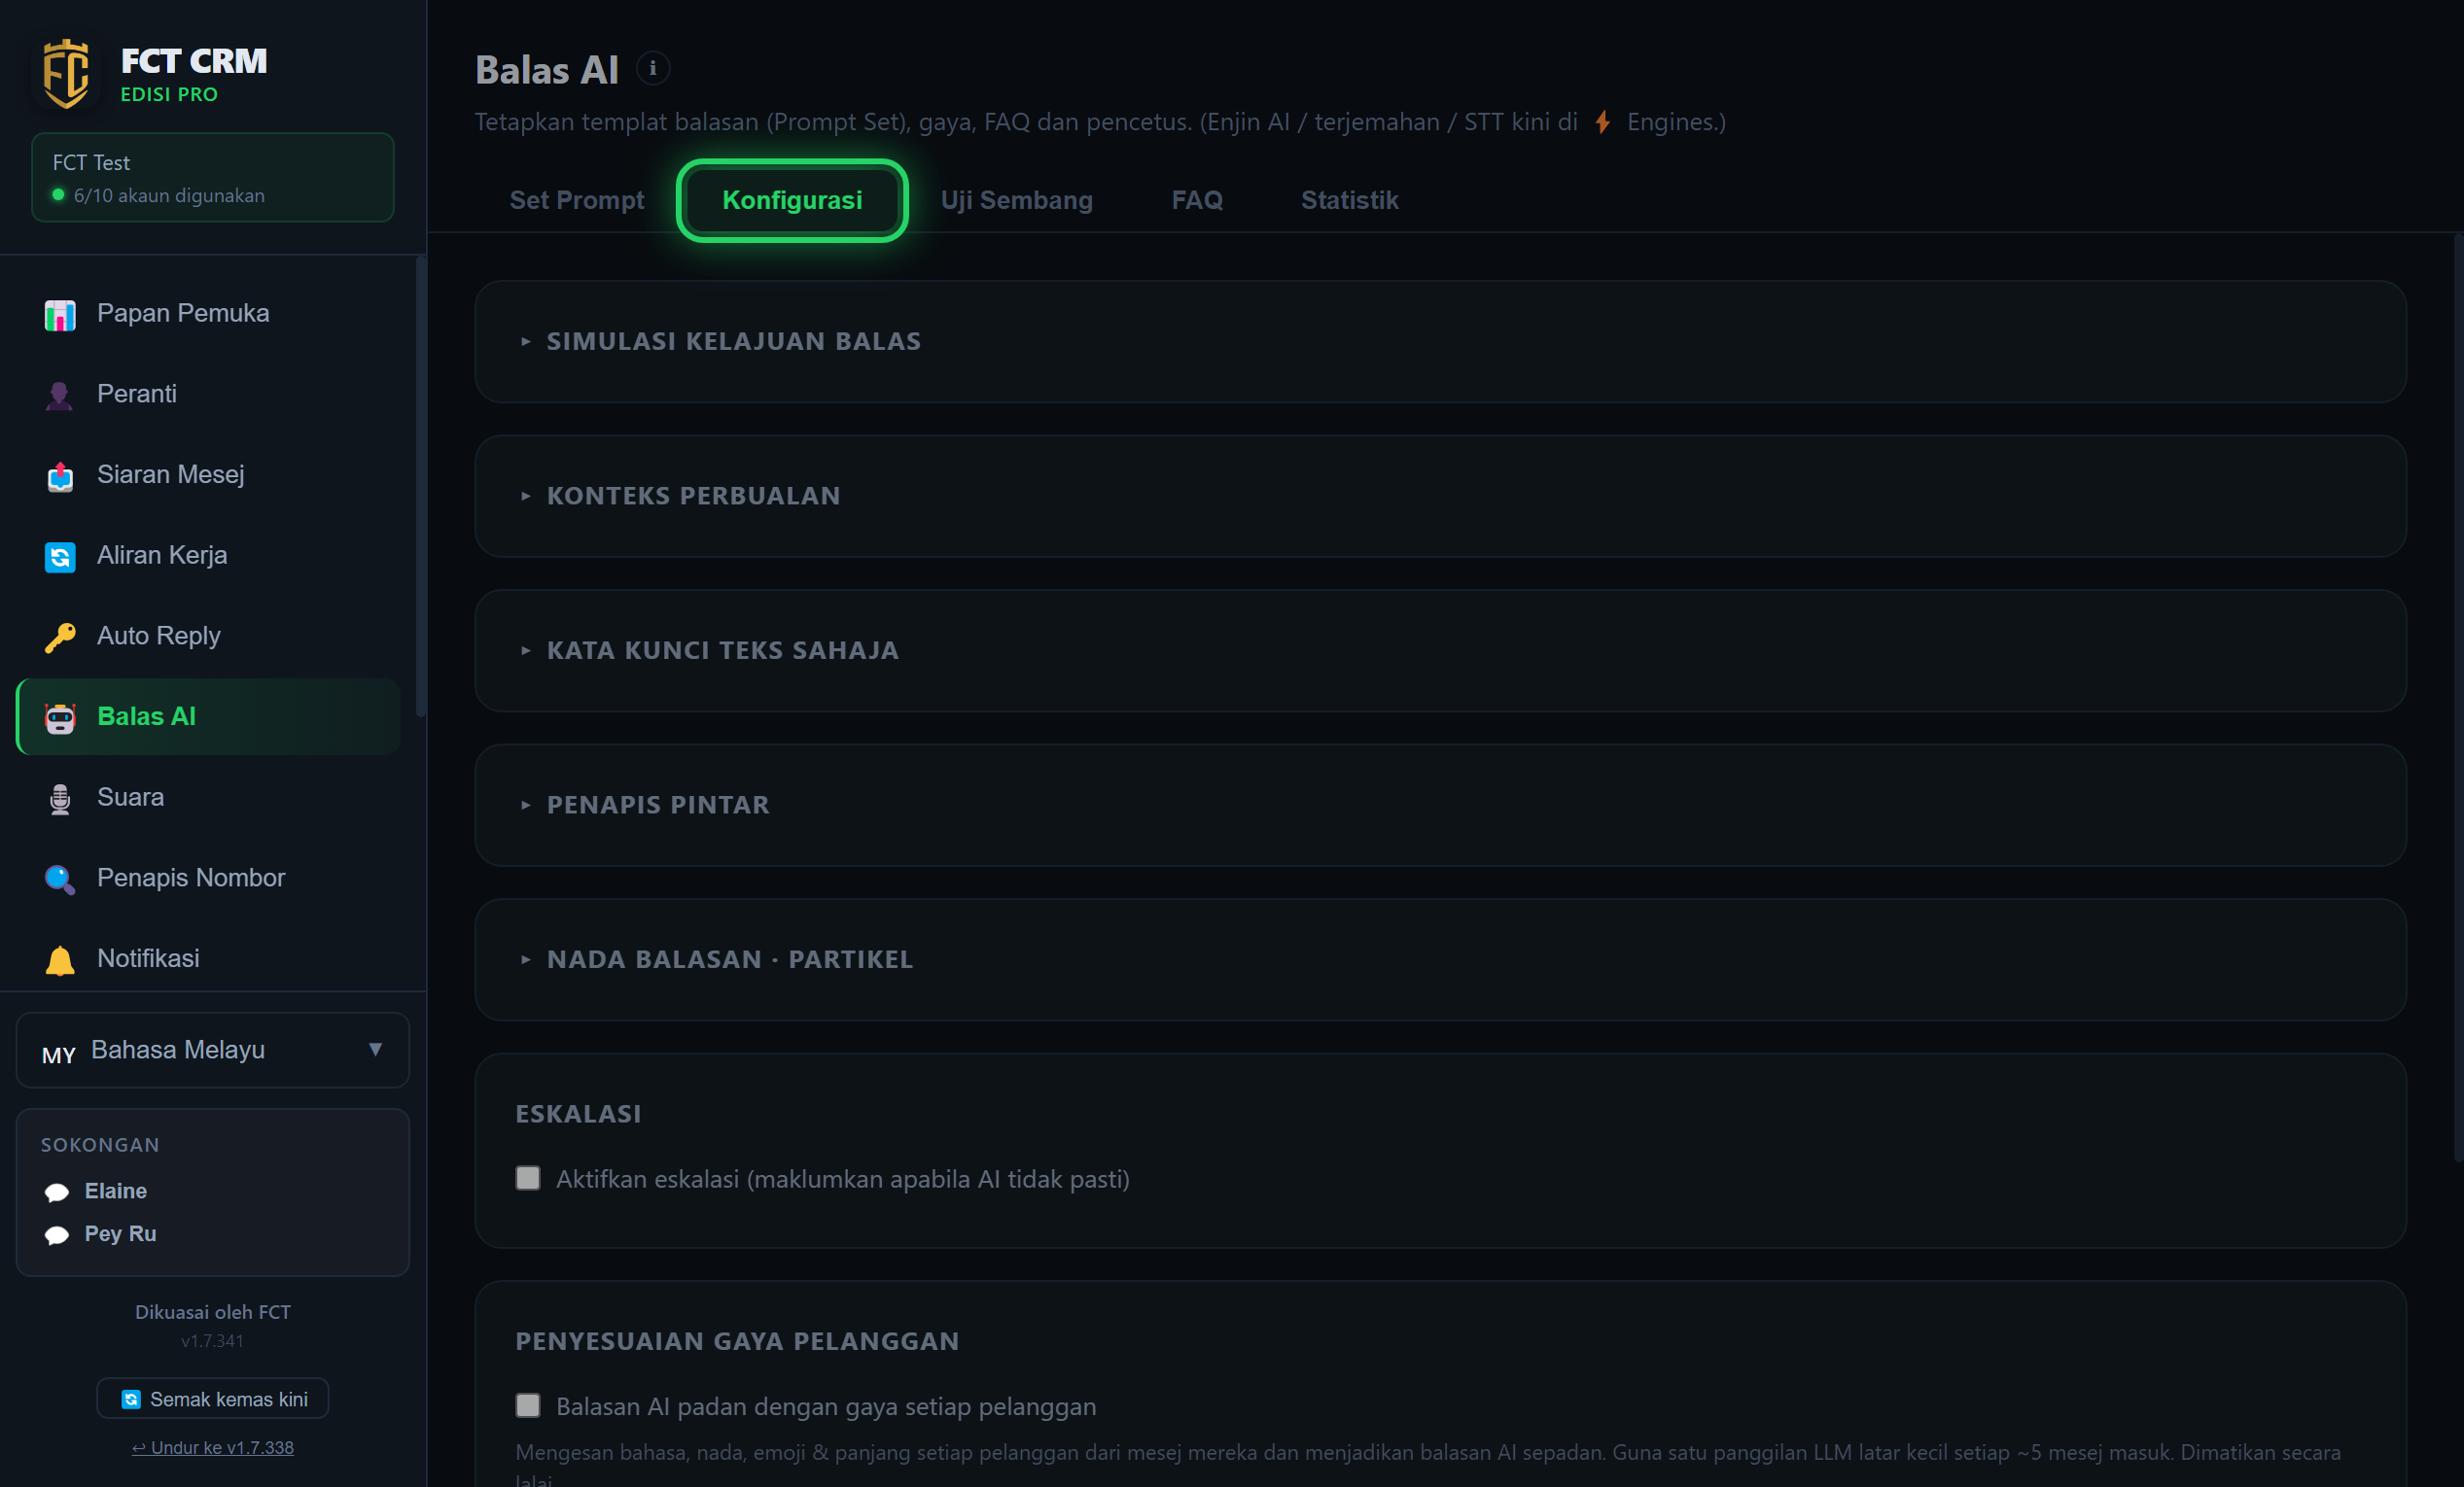The width and height of the screenshot is (2464, 1487).
Task: Select Balas AI in the sidebar
Action: (208, 717)
